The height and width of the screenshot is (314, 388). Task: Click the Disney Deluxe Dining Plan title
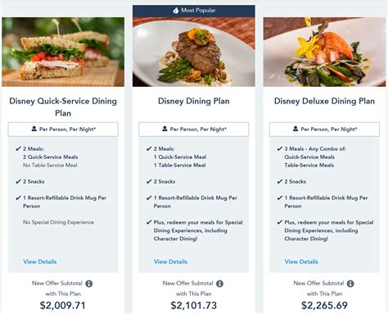[x=324, y=101]
